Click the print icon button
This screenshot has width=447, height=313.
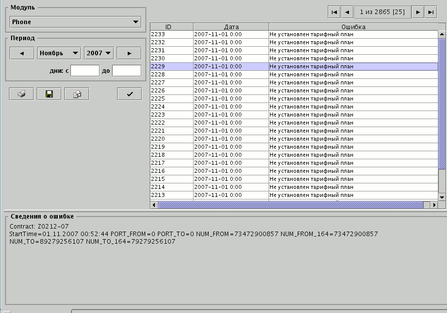[x=22, y=94]
